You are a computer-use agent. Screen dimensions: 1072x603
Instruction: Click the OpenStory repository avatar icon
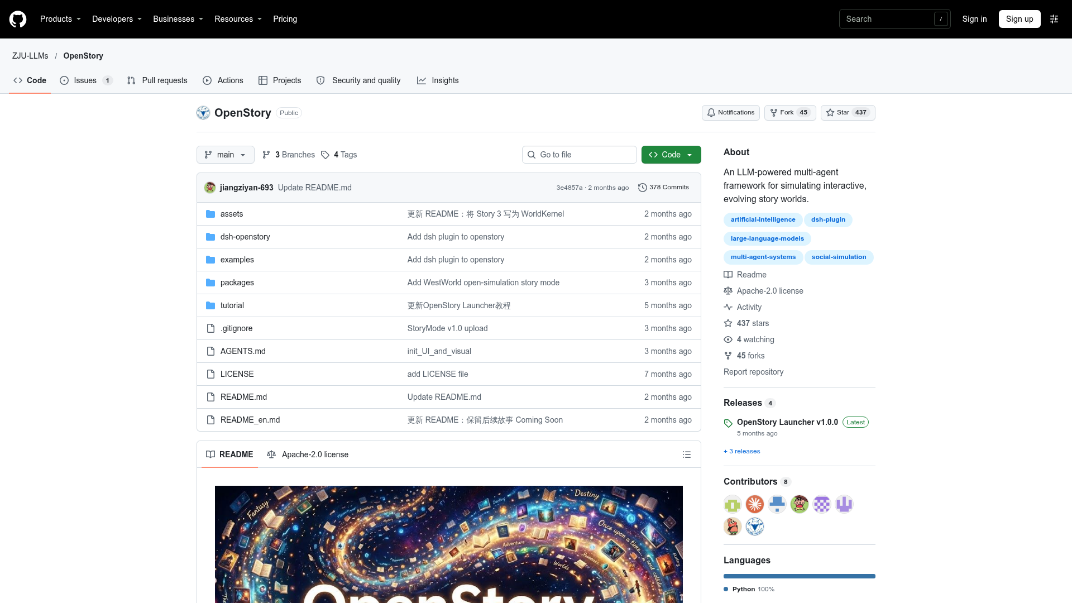[x=203, y=113]
